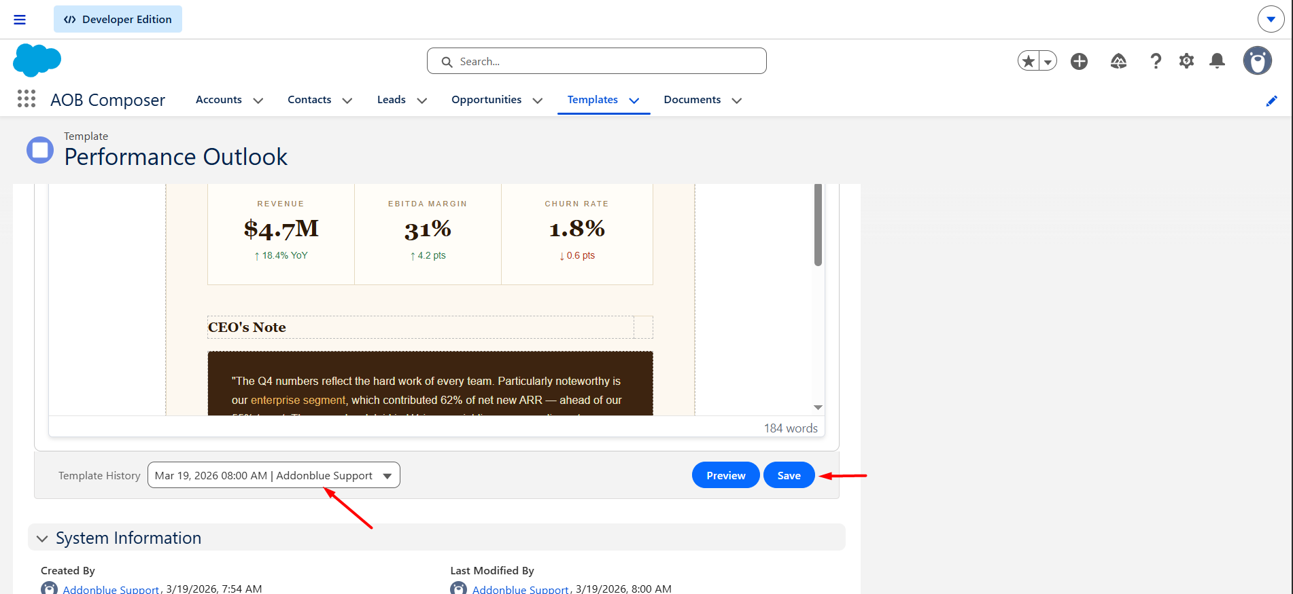
Task: Click the circled dropdown at top right
Action: click(1271, 19)
